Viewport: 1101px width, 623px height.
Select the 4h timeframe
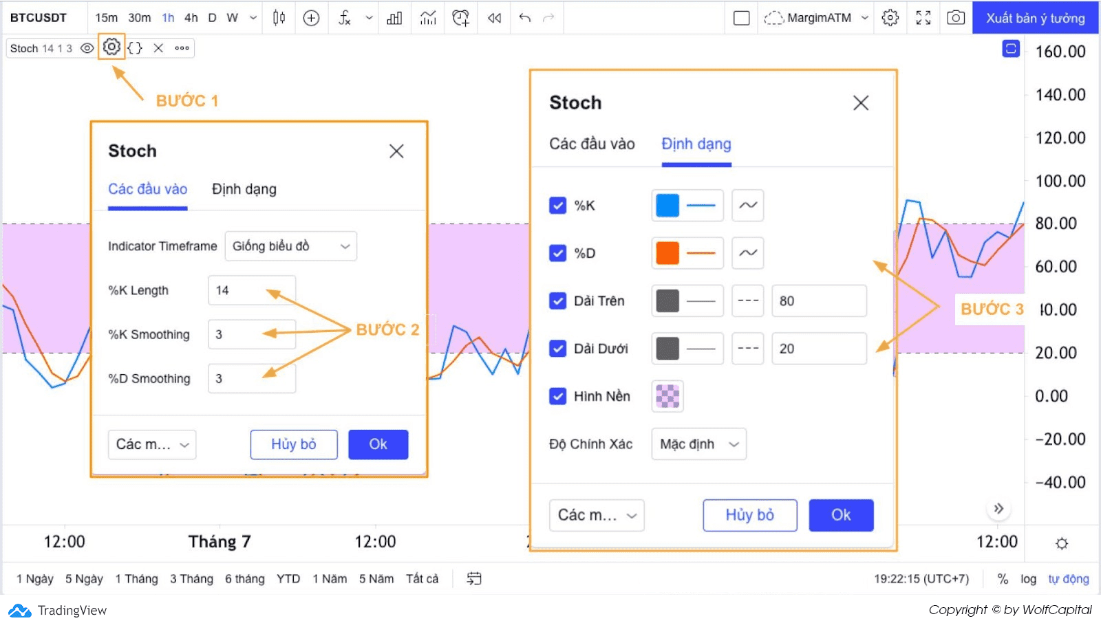(191, 18)
